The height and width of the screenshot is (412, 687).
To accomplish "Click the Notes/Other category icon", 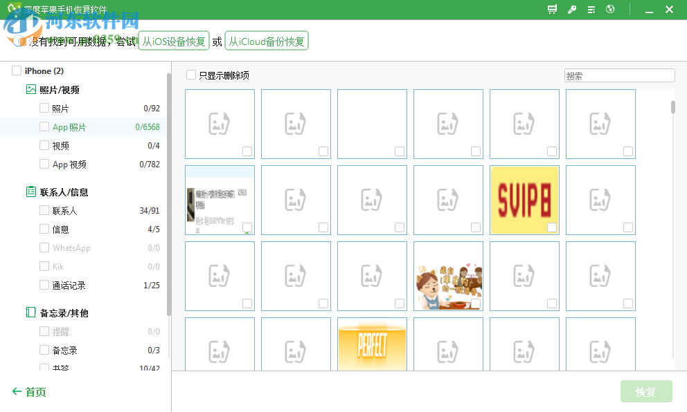I will click(x=30, y=312).
